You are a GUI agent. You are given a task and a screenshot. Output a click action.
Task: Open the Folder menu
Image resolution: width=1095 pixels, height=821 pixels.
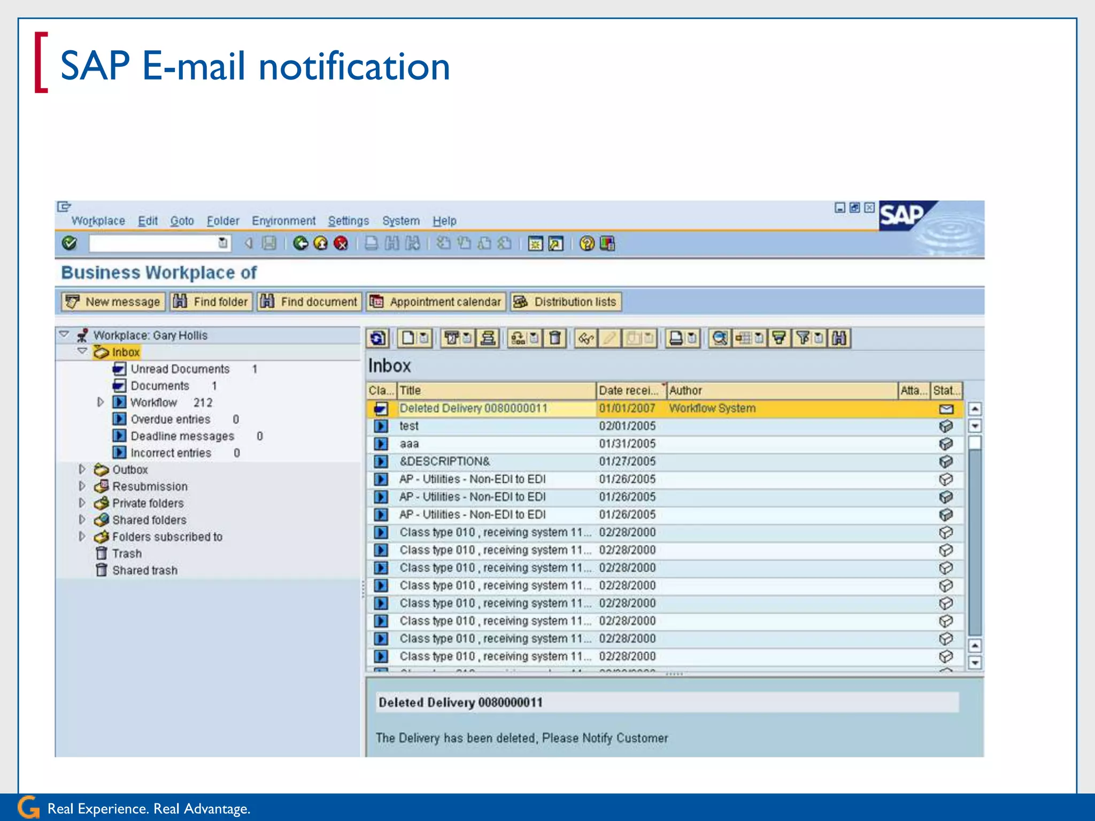pyautogui.click(x=223, y=221)
